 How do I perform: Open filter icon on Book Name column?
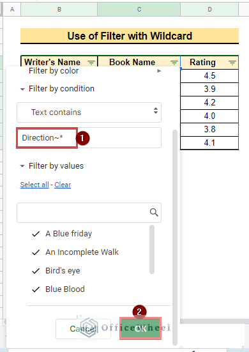click(174, 63)
